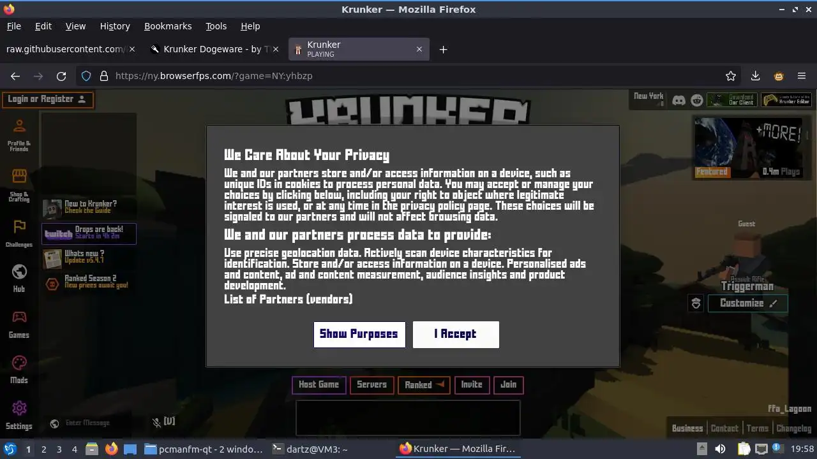Viewport: 817px width, 459px height.
Task: Click the Host Game button
Action: pyautogui.click(x=319, y=385)
